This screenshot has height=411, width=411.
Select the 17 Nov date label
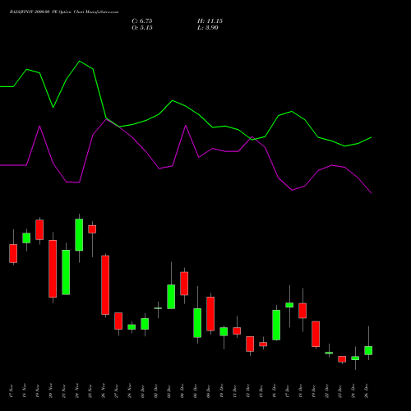[x=12, y=391]
